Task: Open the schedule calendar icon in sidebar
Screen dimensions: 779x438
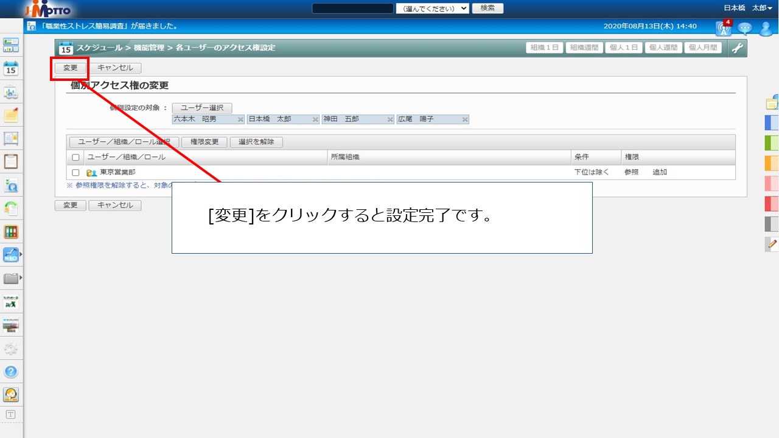Action: [11, 68]
